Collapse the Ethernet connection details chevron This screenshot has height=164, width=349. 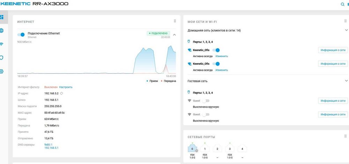click(174, 35)
